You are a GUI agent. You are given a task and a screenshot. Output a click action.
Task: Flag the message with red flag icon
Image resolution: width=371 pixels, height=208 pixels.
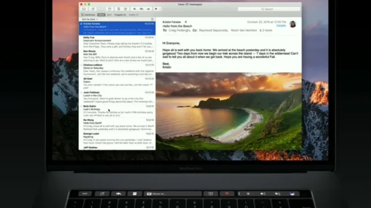[x=156, y=9]
